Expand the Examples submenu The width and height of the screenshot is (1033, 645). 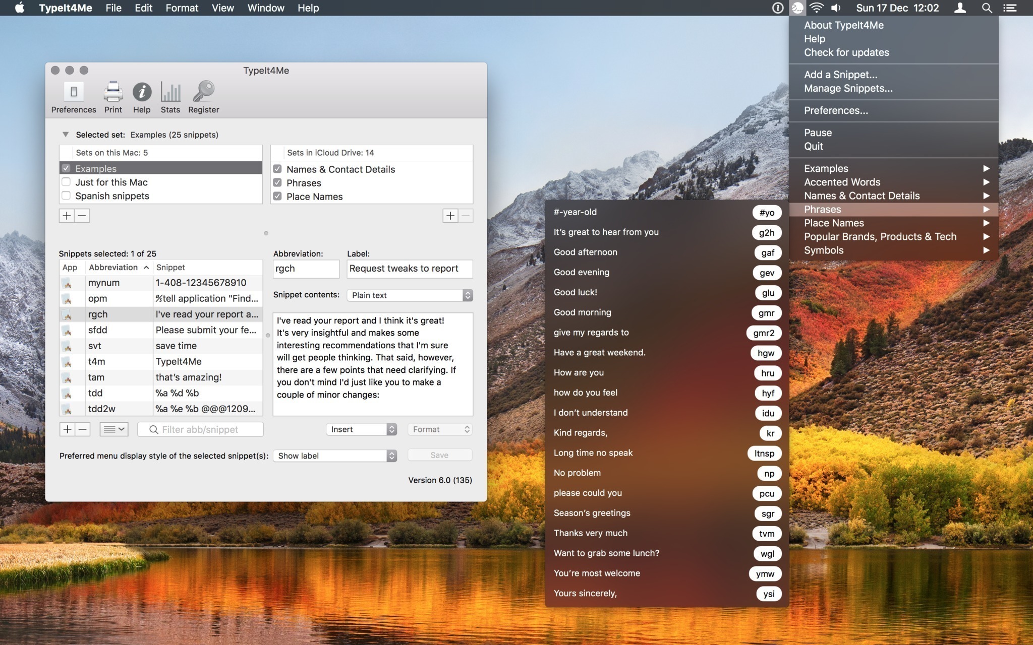pyautogui.click(x=893, y=168)
